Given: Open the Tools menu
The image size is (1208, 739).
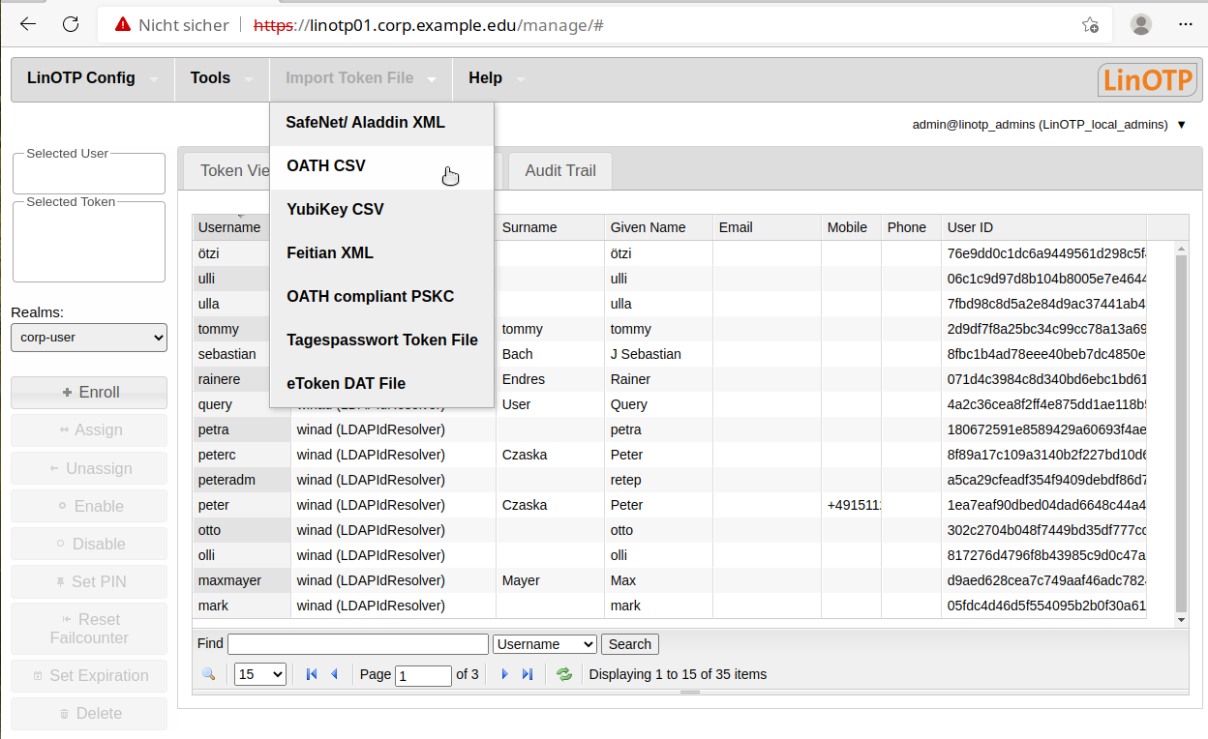Looking at the screenshot, I should click(x=211, y=78).
